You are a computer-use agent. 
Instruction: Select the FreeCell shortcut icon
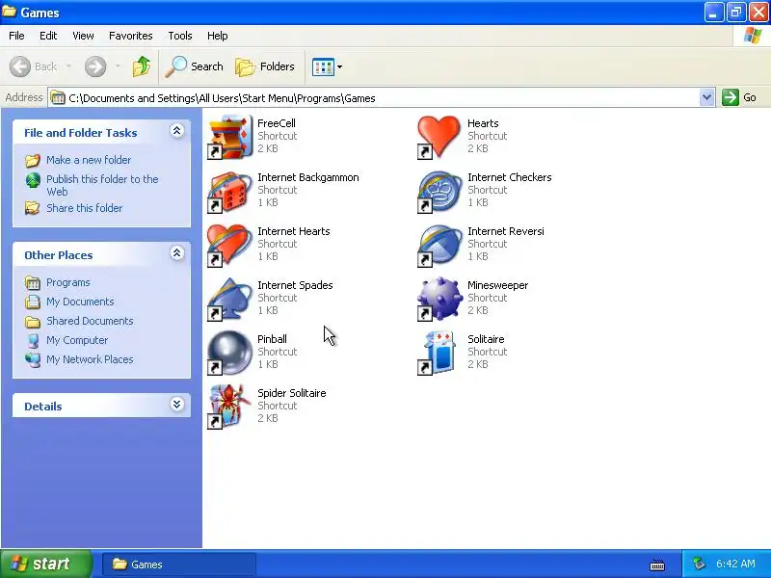[x=229, y=137]
